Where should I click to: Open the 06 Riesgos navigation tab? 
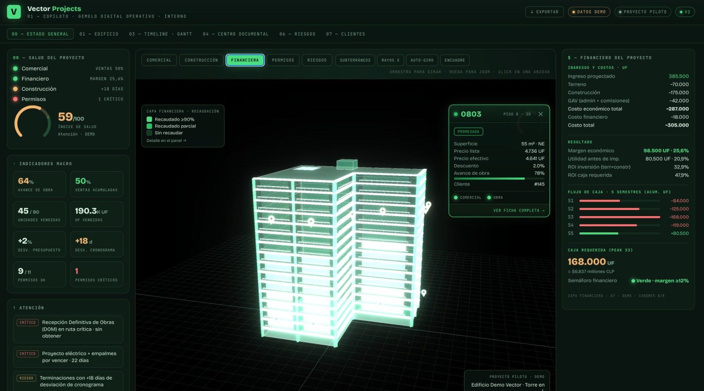(297, 34)
